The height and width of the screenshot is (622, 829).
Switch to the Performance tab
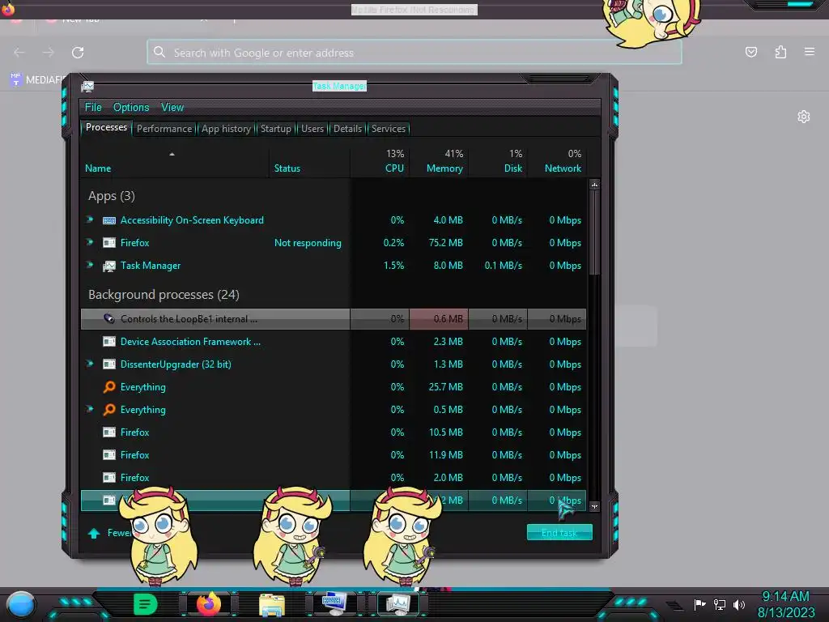tap(164, 129)
